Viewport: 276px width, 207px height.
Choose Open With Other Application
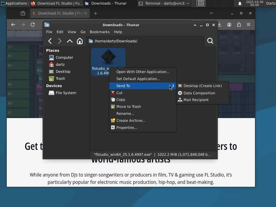coord(143,72)
